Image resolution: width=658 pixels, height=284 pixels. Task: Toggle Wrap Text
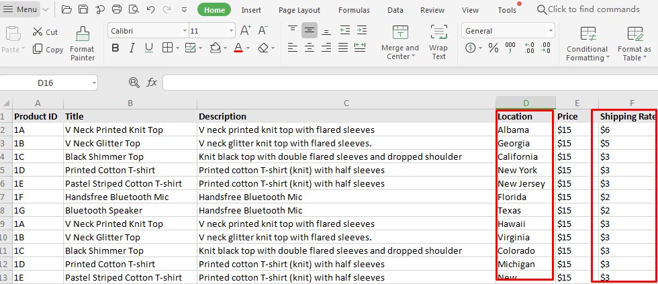439,42
